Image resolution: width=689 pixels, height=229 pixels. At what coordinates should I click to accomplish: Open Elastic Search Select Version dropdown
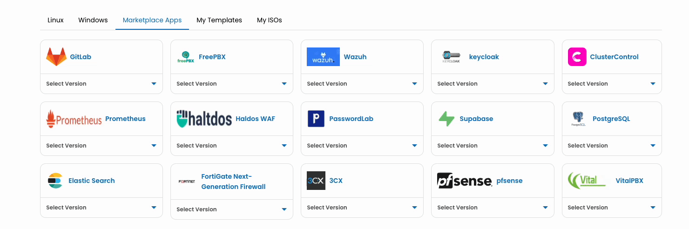tap(101, 208)
